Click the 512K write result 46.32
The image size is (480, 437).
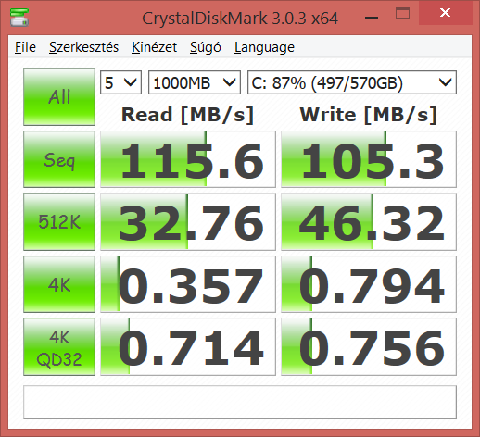(x=369, y=221)
